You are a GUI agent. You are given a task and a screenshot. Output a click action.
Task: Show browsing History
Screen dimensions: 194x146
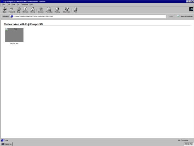57,10
